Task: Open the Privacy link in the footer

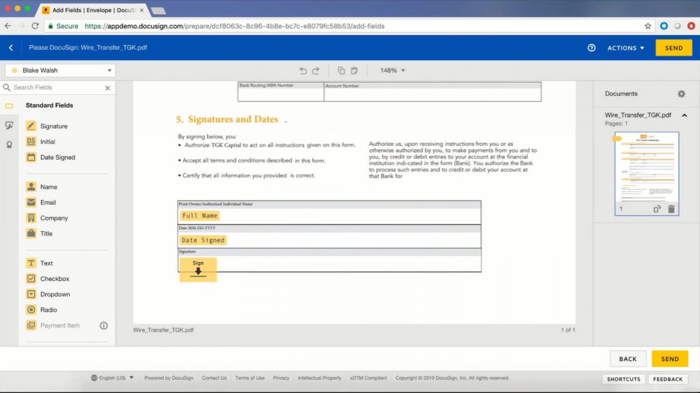Action: [x=281, y=377]
